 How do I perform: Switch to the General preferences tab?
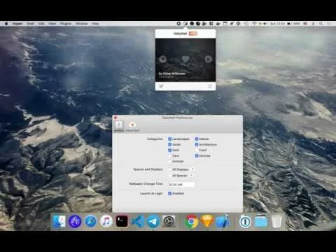coord(119,126)
